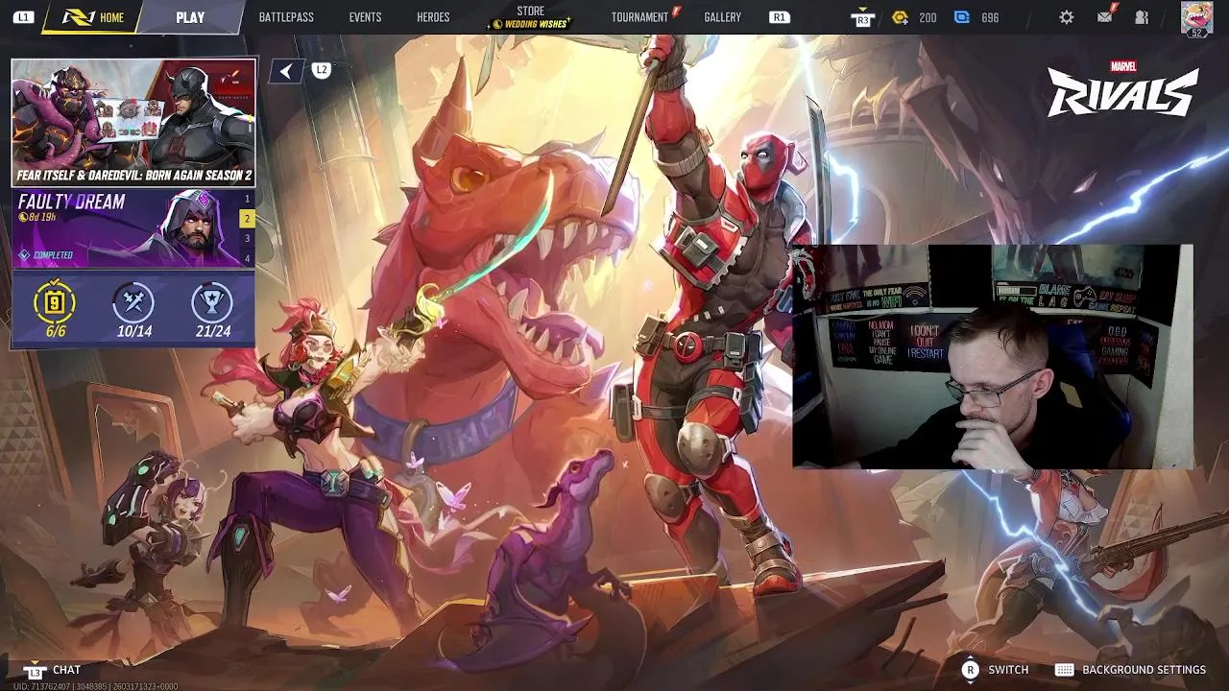Click the player level 52 badge

pos(1196,33)
